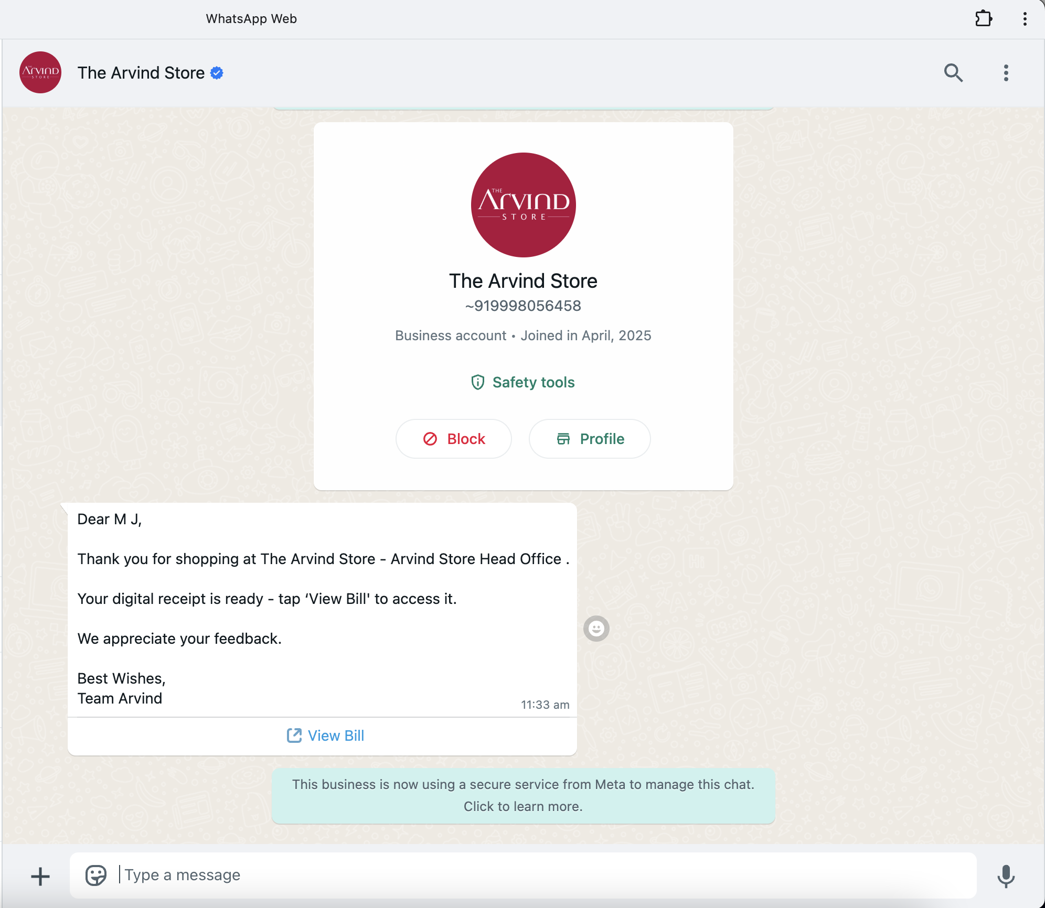Click the Arvind Store header avatar
Viewport: 1045px width, 908px height.
[x=40, y=72]
